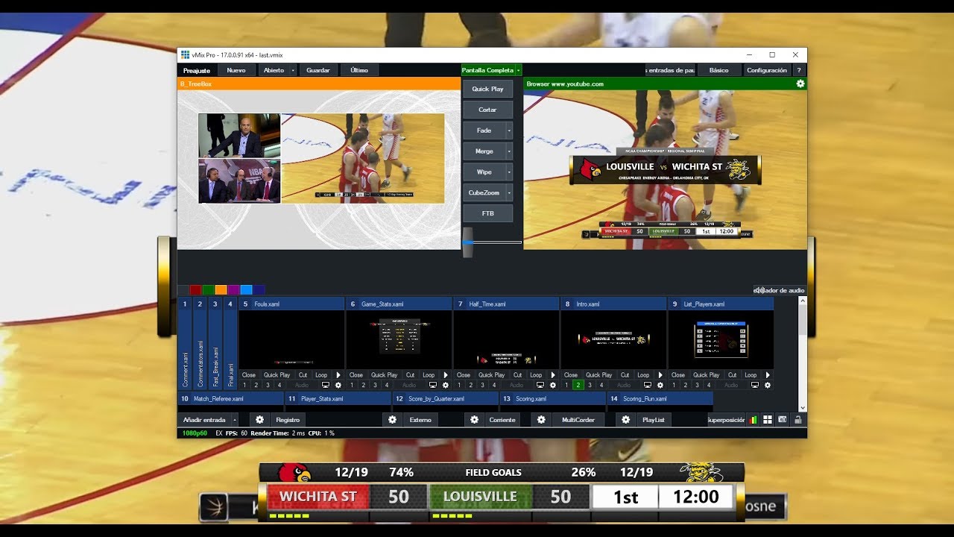
Task: Toggle Audio on the Intro.xaml input
Action: tap(624, 385)
